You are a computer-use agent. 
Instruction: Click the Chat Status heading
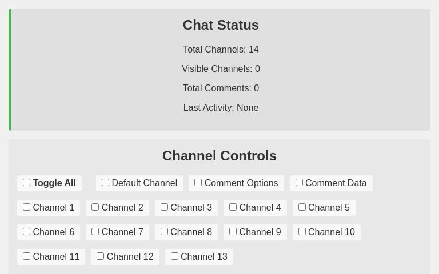click(221, 25)
